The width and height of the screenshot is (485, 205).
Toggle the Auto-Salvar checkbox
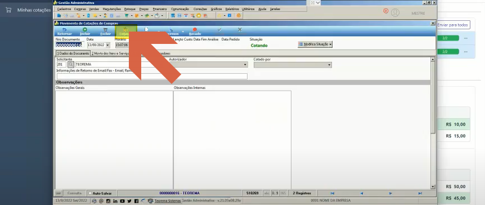click(x=90, y=193)
